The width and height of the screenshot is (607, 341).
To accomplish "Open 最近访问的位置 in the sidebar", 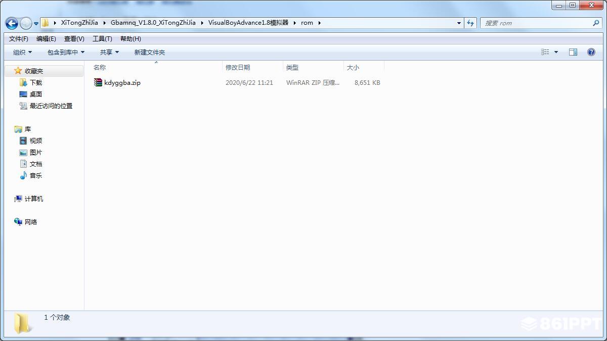I will pyautogui.click(x=51, y=106).
